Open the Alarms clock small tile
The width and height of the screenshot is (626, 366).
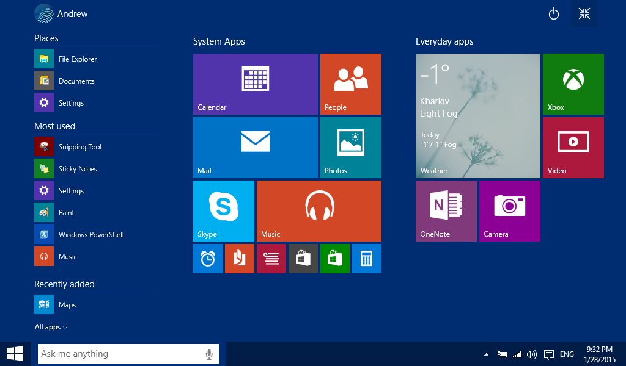click(208, 259)
